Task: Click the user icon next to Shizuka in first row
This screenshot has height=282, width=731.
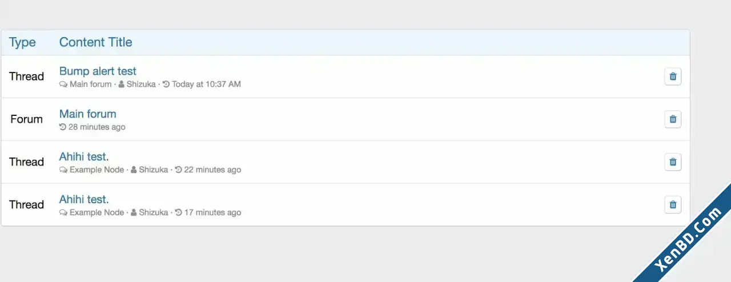Action: tap(121, 84)
